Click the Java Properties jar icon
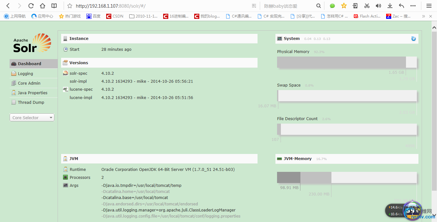This screenshot has height=222, width=437. 14,93
